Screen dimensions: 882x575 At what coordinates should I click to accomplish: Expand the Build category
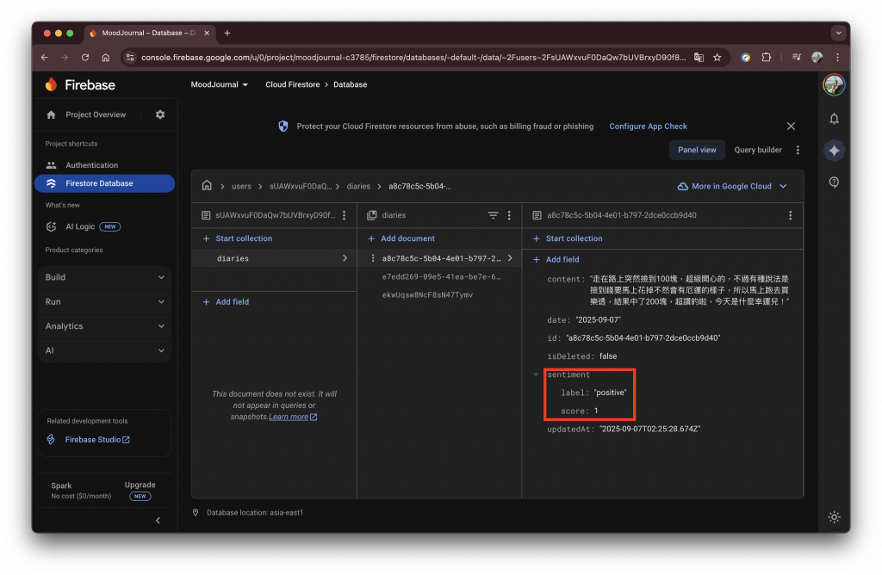[x=104, y=277]
